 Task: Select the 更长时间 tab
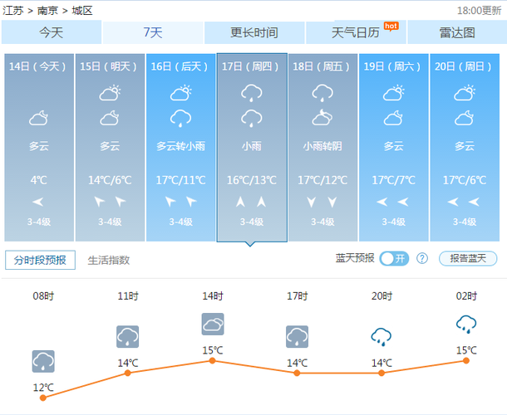tap(254, 32)
